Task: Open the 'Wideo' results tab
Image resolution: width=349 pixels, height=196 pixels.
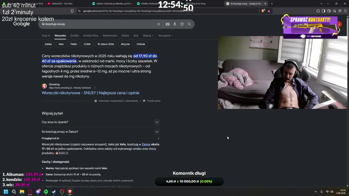Action: (x=125, y=36)
